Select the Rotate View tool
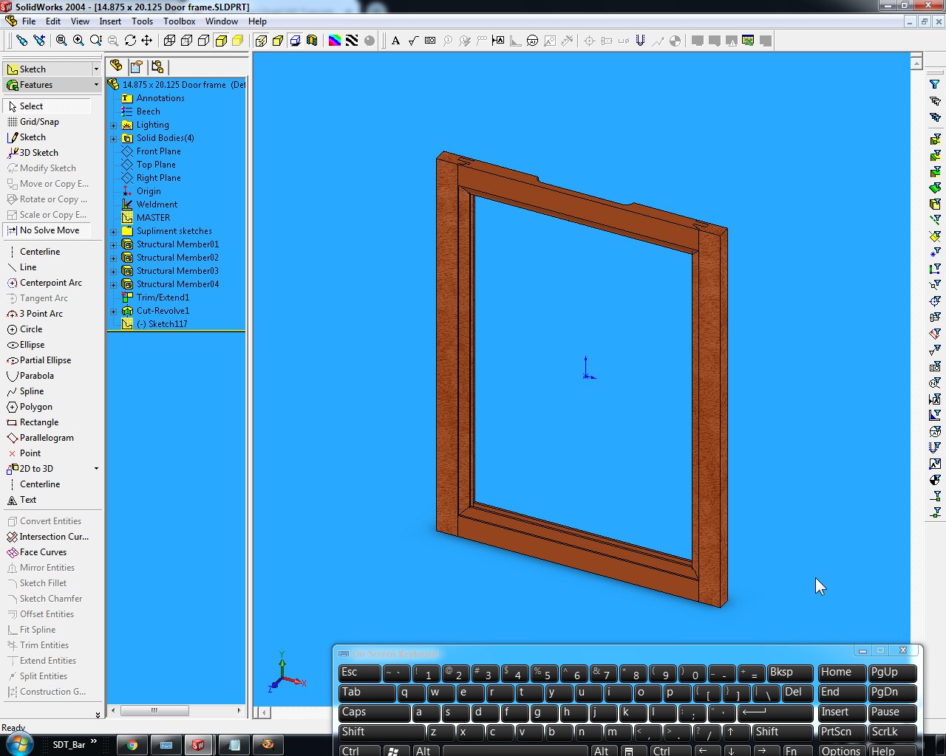This screenshot has width=946, height=756. [130, 41]
